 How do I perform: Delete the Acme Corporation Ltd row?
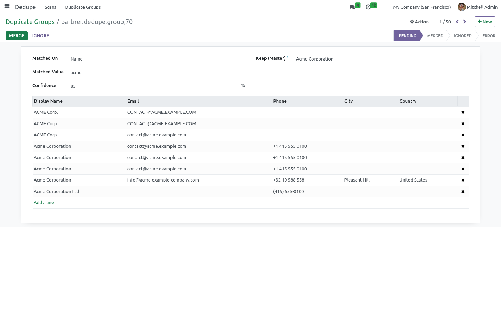tap(463, 192)
